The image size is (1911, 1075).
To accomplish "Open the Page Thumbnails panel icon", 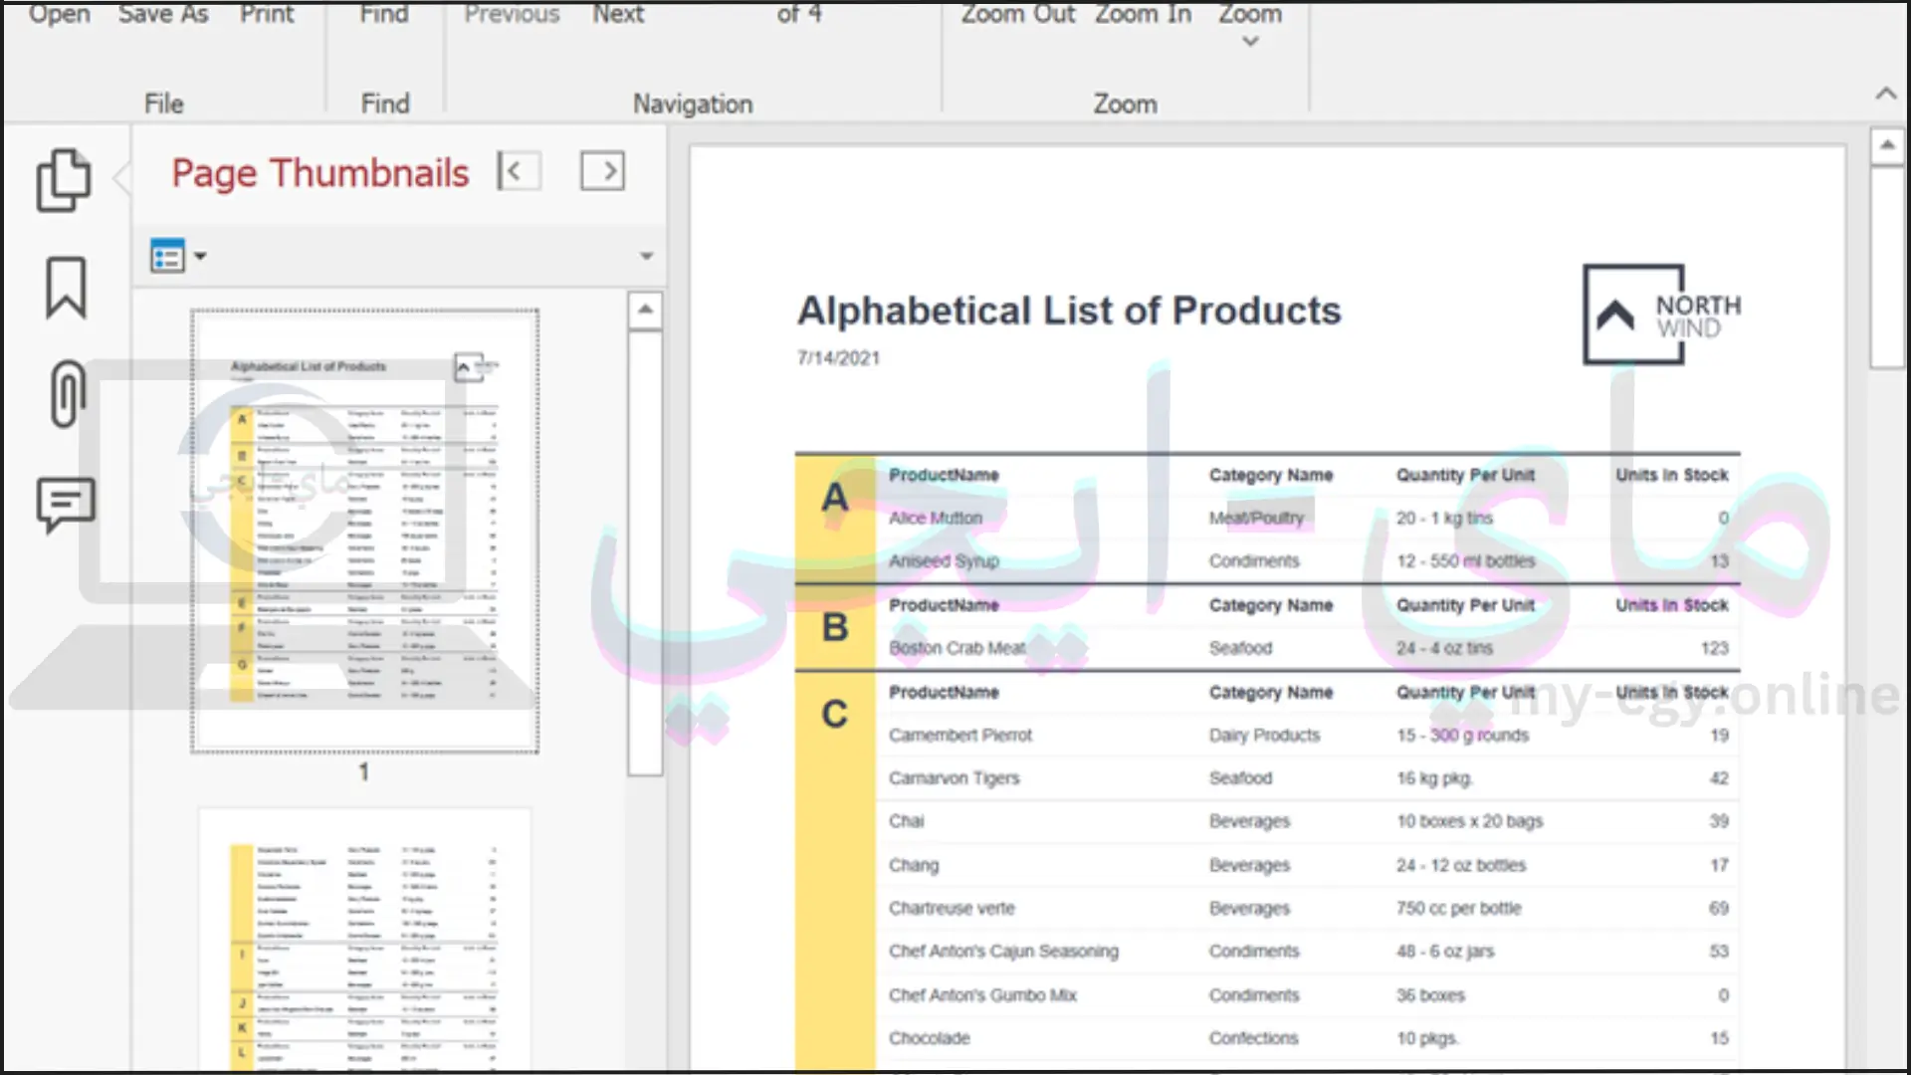I will (x=65, y=180).
